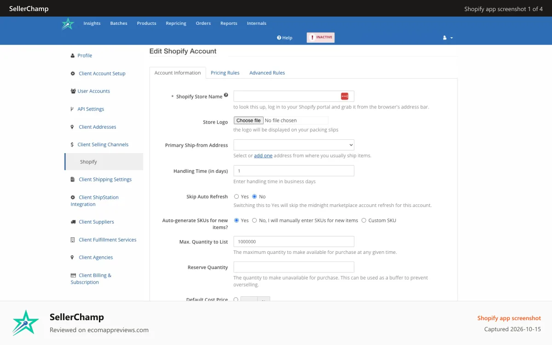Click the Client Selling Channels dollar icon
This screenshot has width=552, height=345.
coord(72,144)
